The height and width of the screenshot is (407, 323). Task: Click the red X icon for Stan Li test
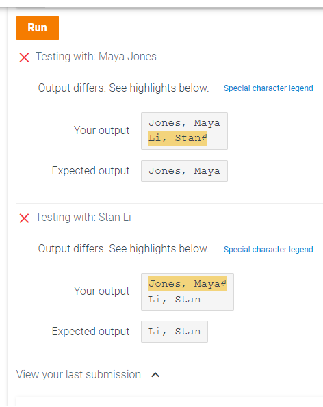(x=24, y=218)
